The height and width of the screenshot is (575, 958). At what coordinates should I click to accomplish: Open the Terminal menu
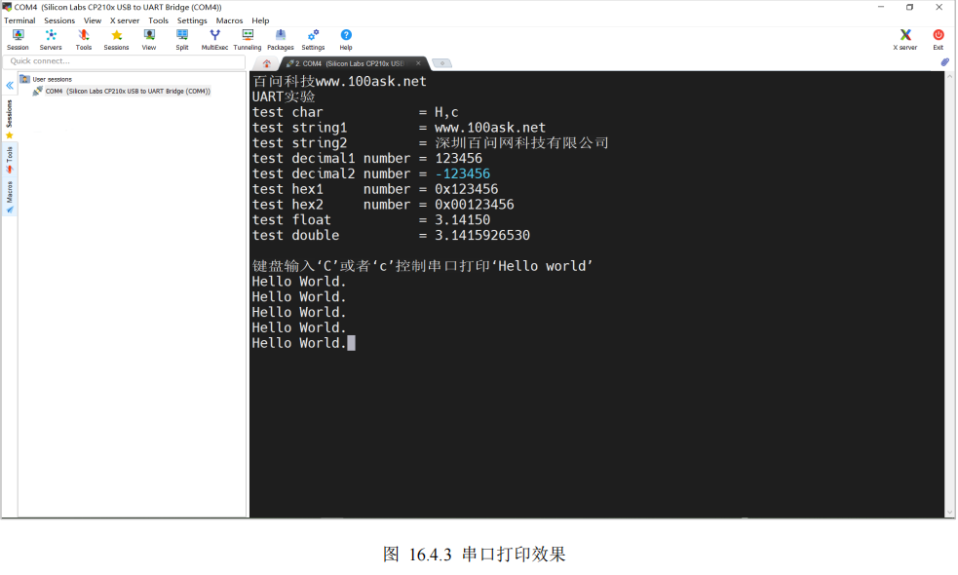click(x=19, y=20)
